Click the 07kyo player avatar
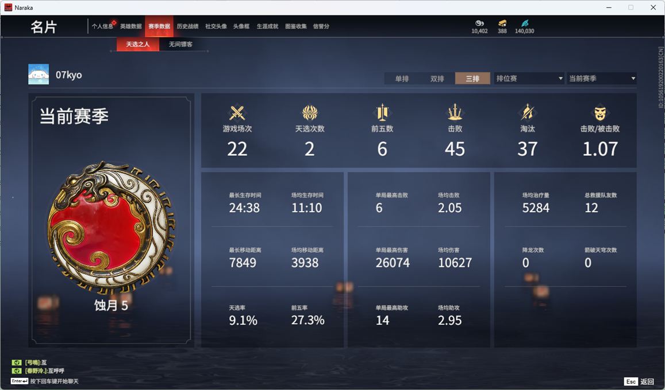The height and width of the screenshot is (390, 665). point(39,75)
